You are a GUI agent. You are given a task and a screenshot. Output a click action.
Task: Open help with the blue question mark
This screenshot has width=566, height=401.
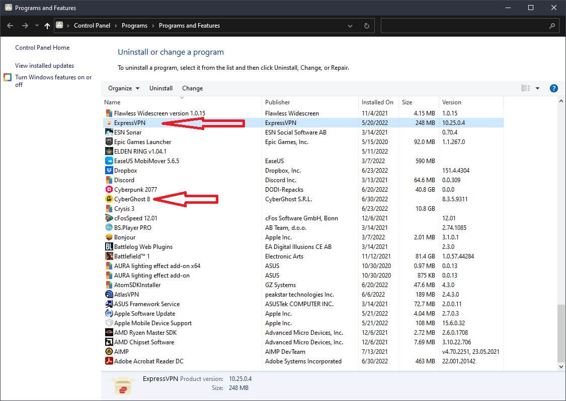(553, 88)
